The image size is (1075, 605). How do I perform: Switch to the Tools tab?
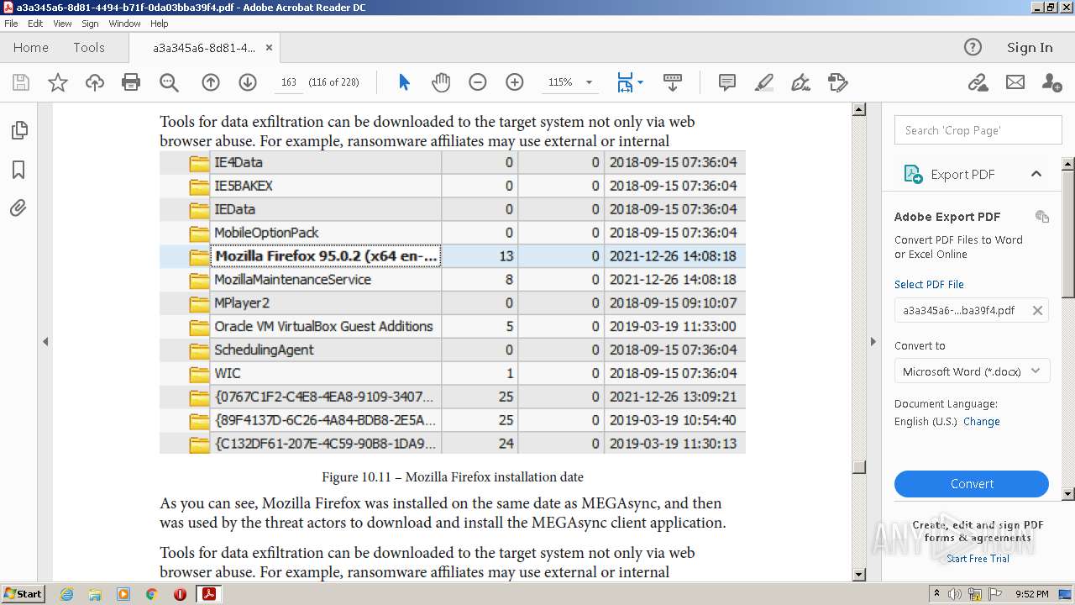click(89, 48)
